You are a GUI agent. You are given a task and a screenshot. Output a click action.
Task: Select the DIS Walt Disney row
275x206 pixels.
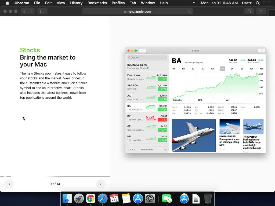click(147, 118)
